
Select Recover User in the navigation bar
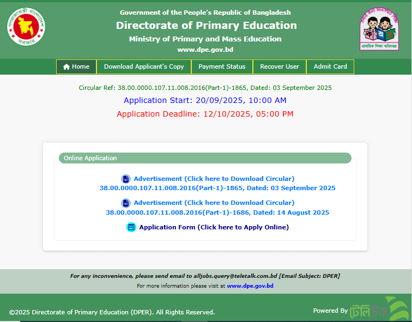pyautogui.click(x=280, y=67)
